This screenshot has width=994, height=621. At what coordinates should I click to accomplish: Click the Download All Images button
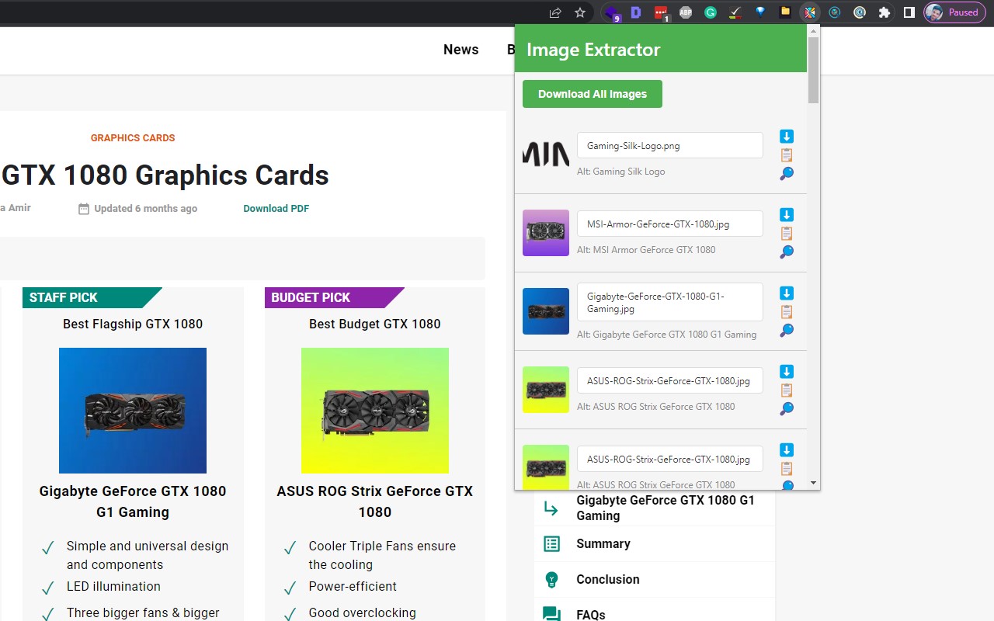[592, 93]
